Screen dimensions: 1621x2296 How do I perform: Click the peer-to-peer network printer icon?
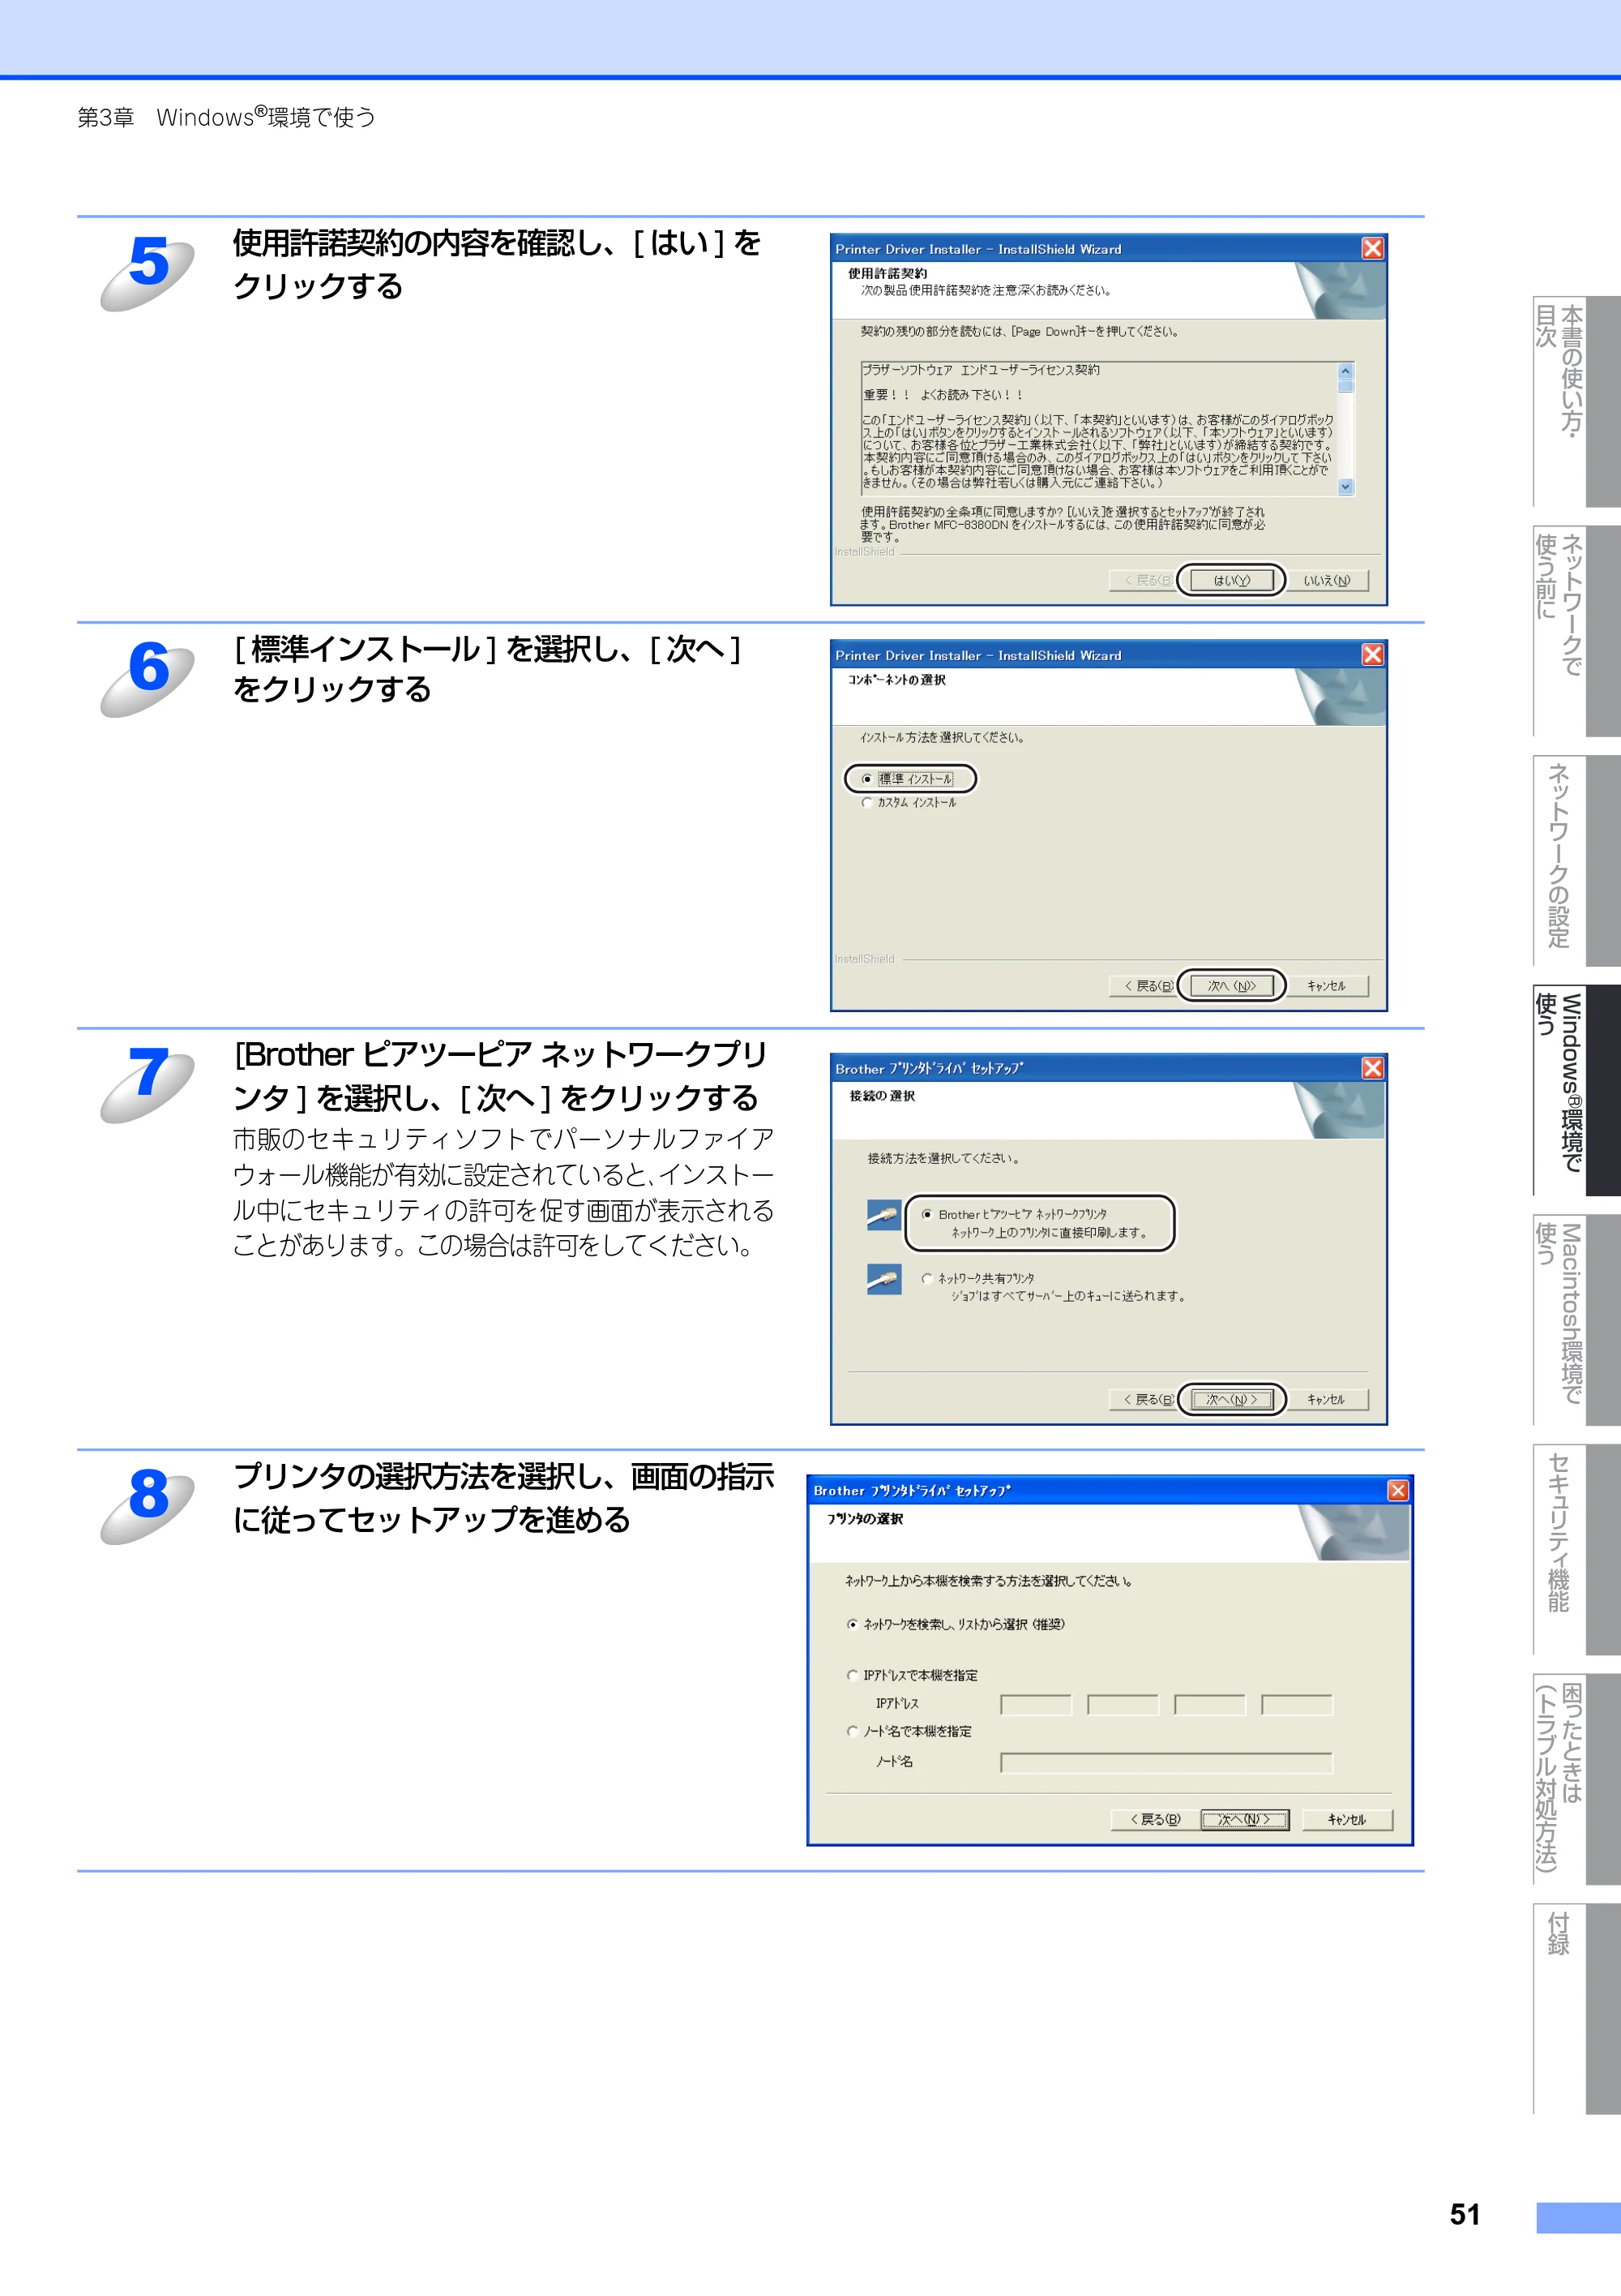point(884,1215)
